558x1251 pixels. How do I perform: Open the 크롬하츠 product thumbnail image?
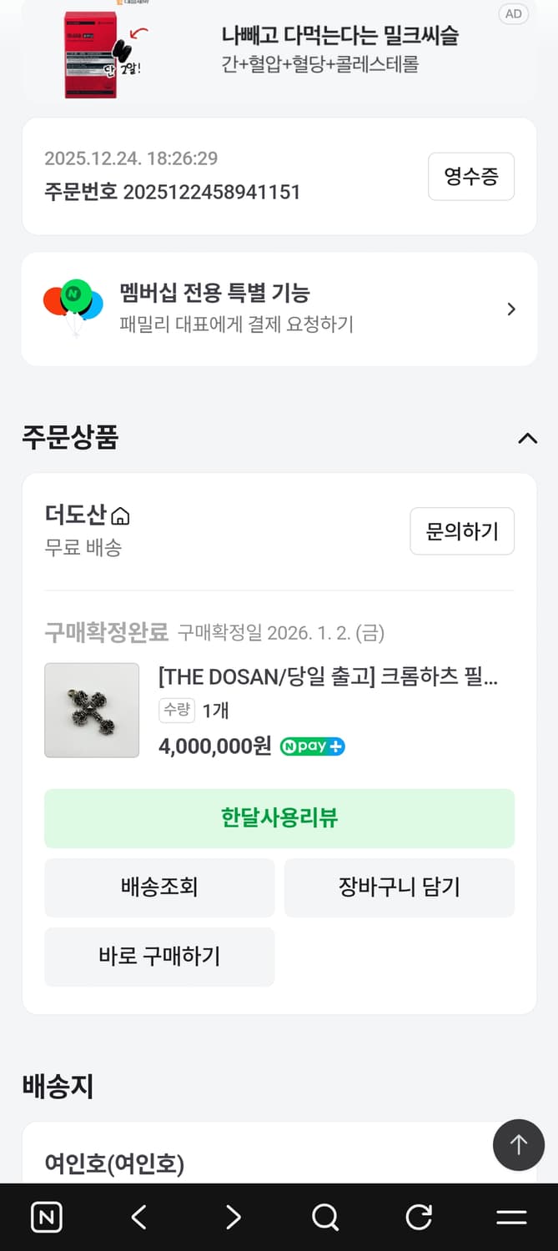(92, 710)
